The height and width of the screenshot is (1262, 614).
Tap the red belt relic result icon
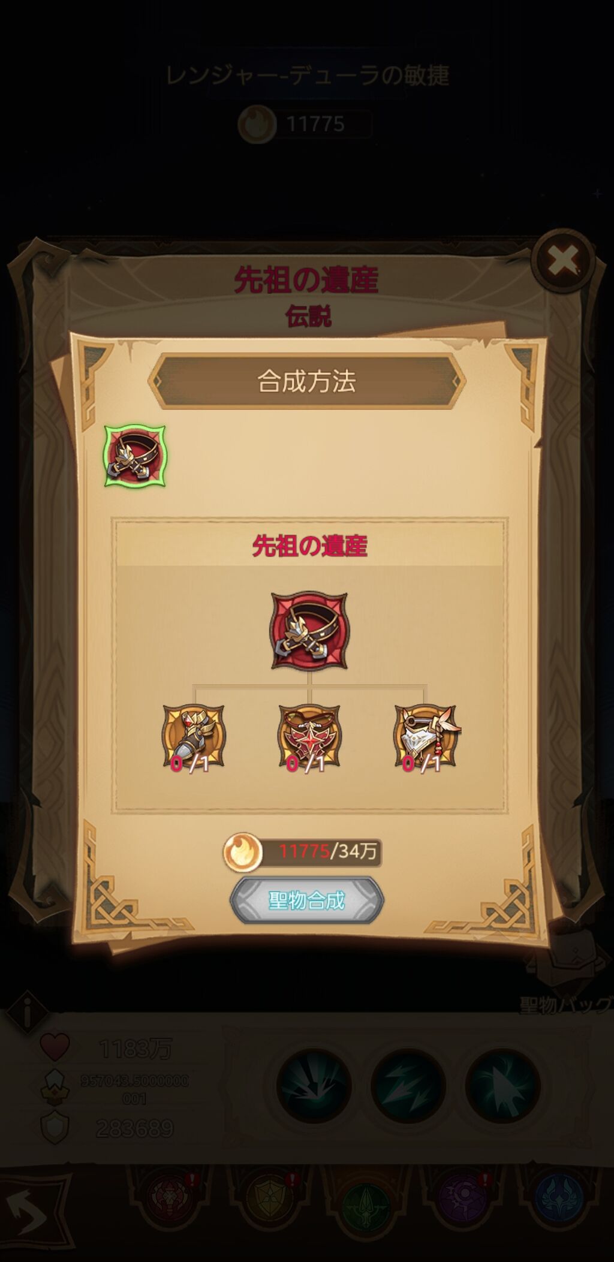coord(309,630)
